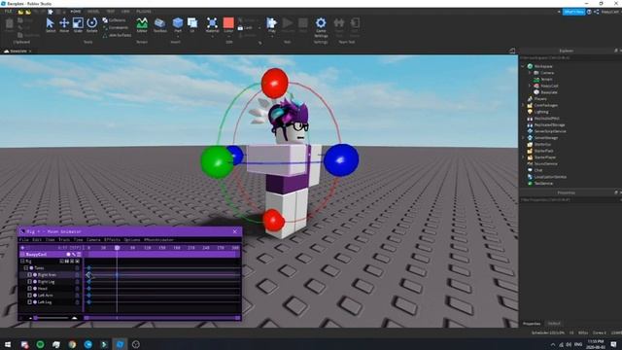Screen dimensions: 622x350
Task: Open Spotify from the taskbar
Action: coord(40,344)
